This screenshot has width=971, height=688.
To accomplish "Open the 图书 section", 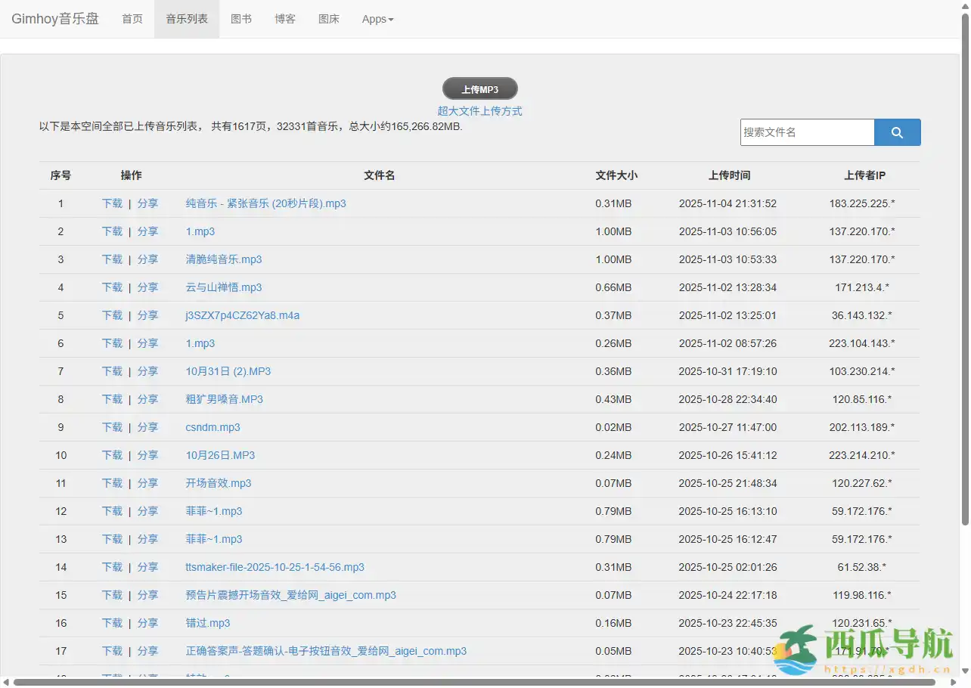I will click(x=241, y=19).
